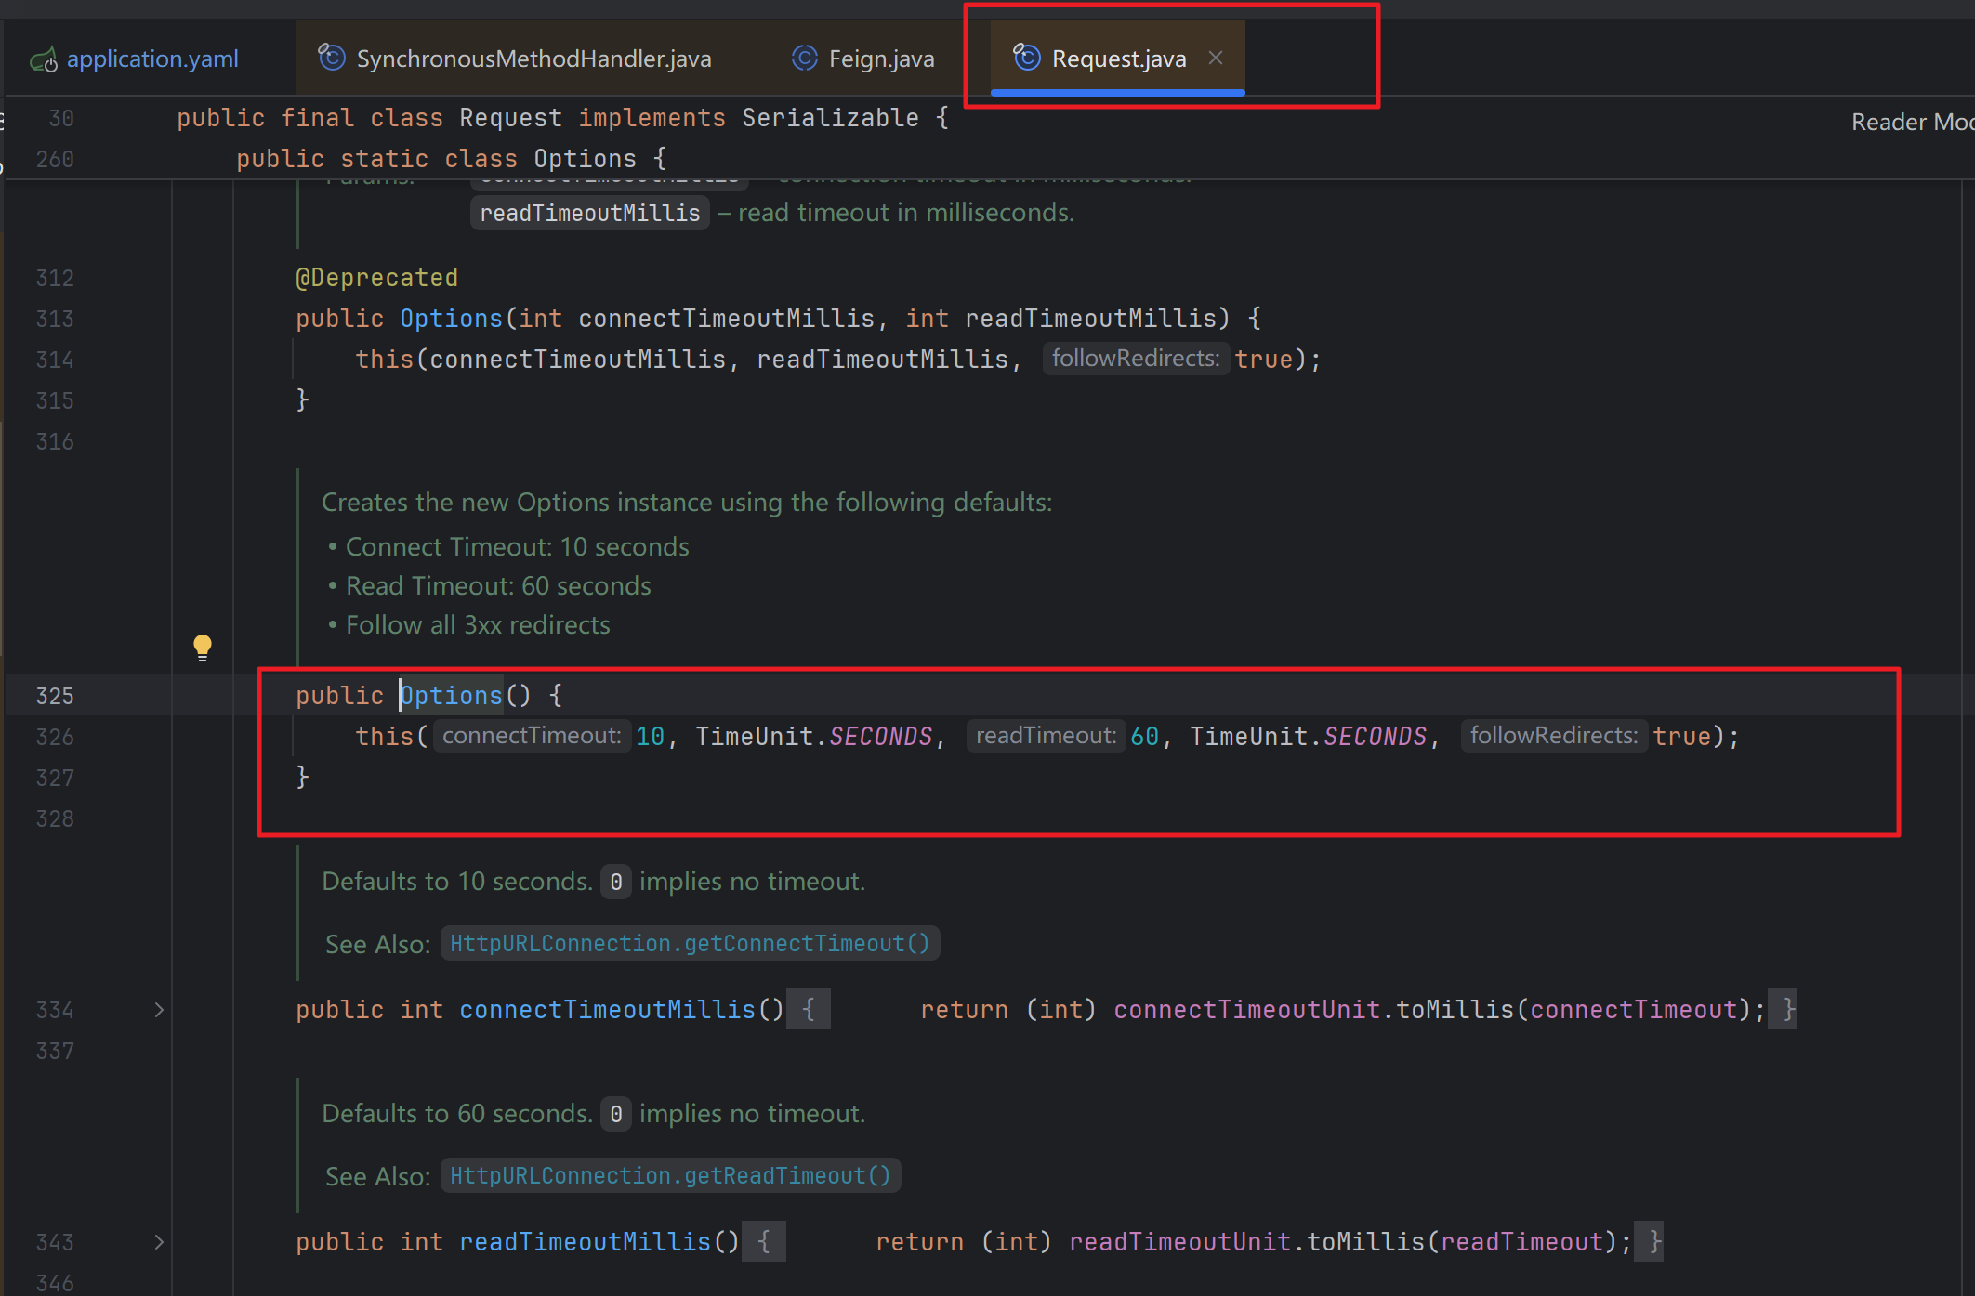Click the sticky line 'public final class Request'
Image resolution: width=1975 pixels, height=1296 pixels.
pos(563,118)
